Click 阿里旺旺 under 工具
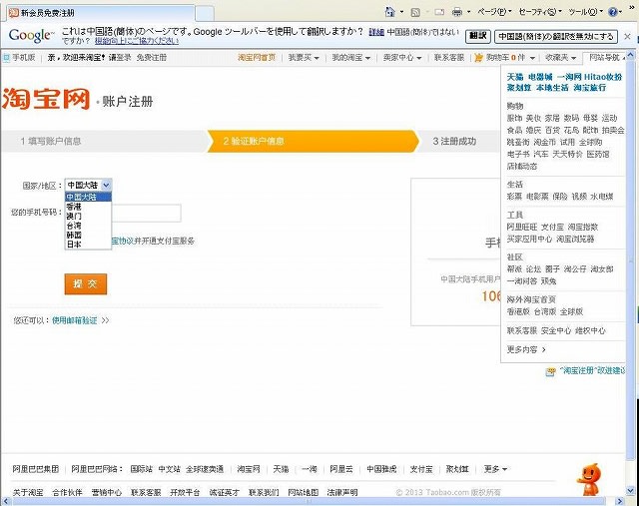The width and height of the screenshot is (639, 506). pyautogui.click(x=522, y=227)
